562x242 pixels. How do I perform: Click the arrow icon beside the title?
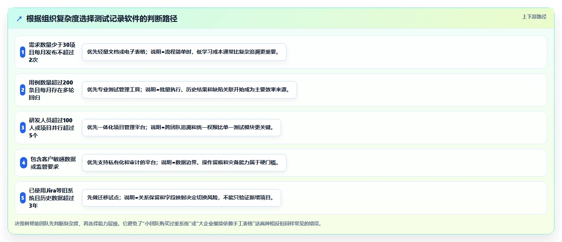point(19,19)
